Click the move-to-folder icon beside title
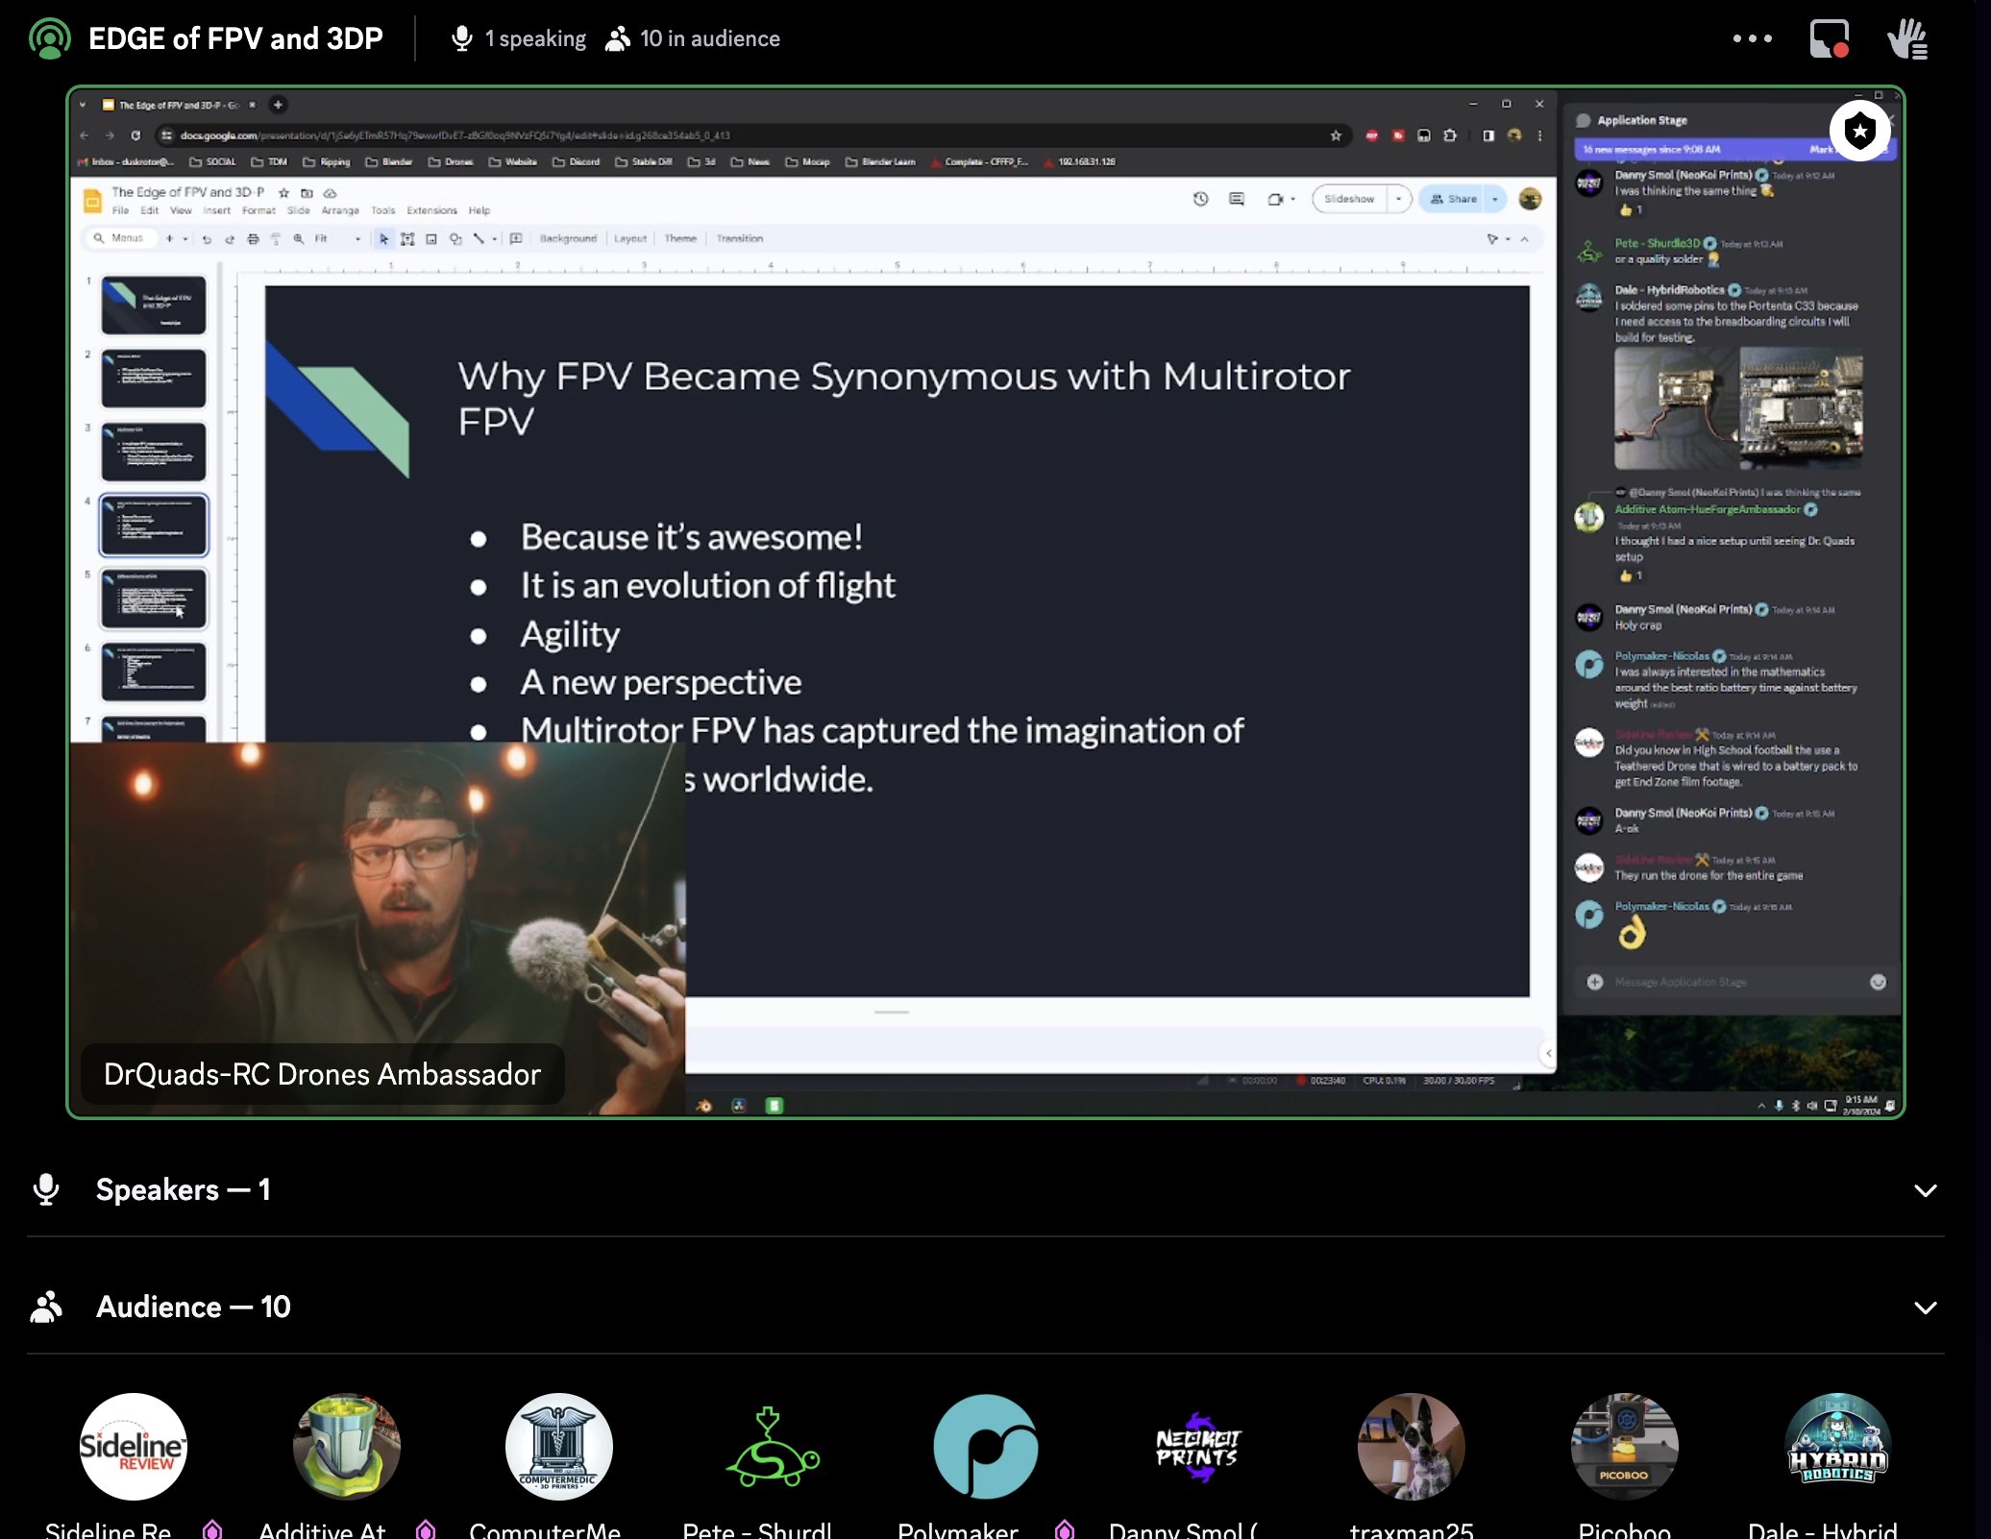This screenshot has height=1539, width=1991. (307, 193)
